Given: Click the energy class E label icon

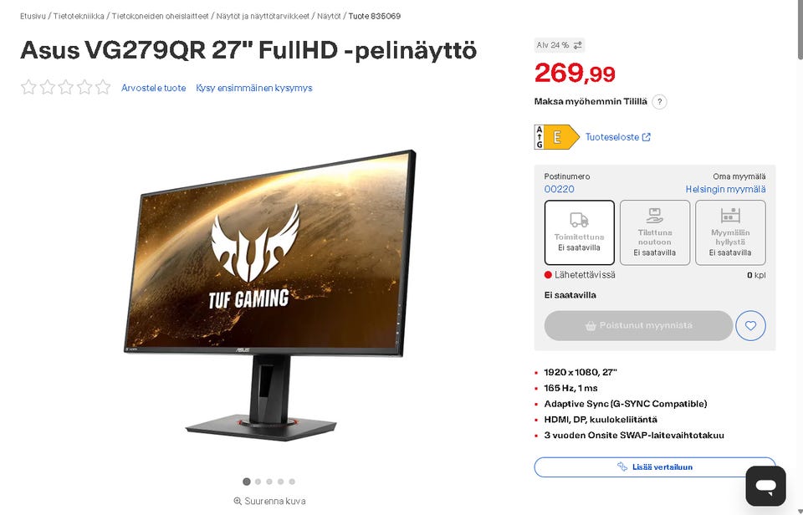Looking at the screenshot, I should click(x=557, y=136).
